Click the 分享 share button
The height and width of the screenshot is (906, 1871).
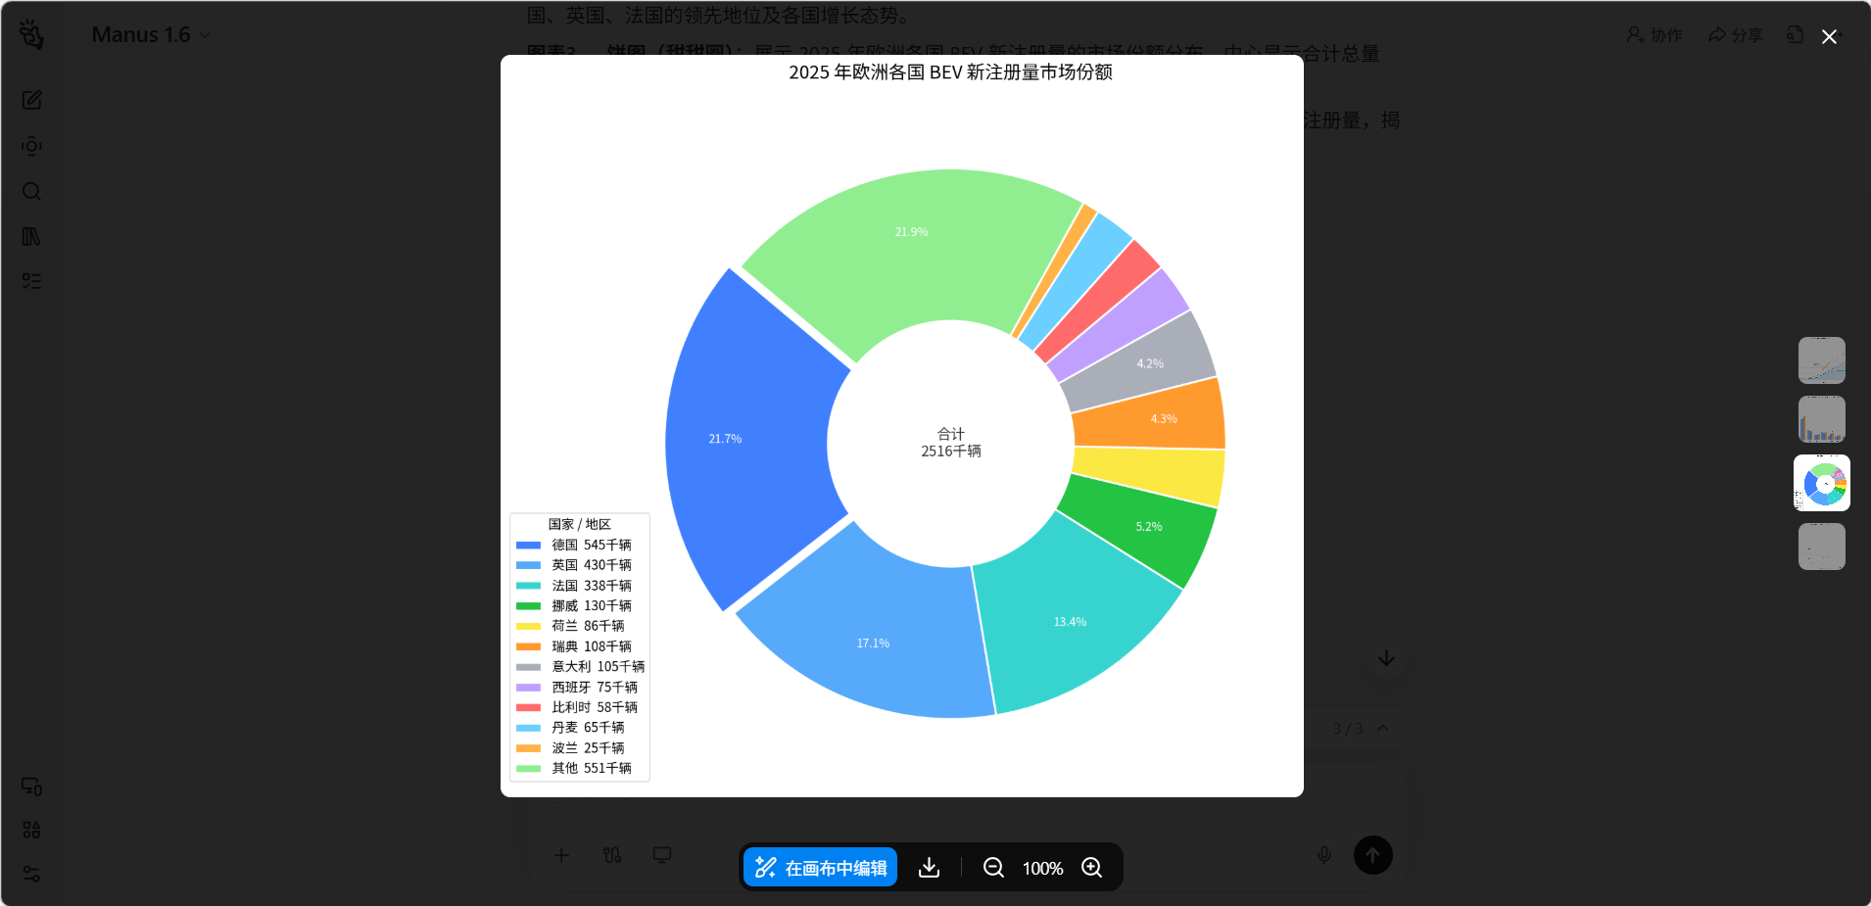(1735, 34)
